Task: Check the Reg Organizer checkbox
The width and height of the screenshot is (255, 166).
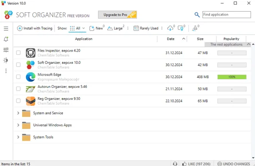Action: (18, 101)
